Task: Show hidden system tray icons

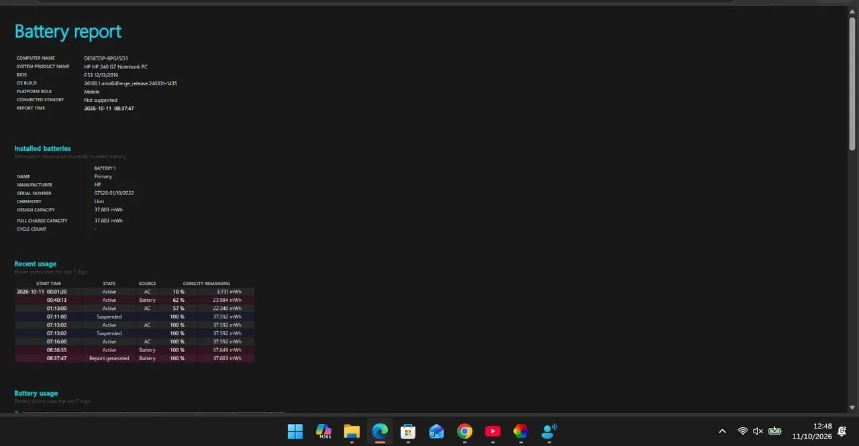Action: (x=722, y=431)
